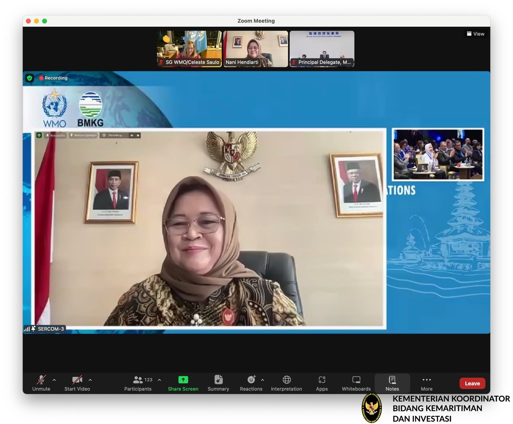
Task: Expand video options next to Start Video
Action: click(90, 380)
